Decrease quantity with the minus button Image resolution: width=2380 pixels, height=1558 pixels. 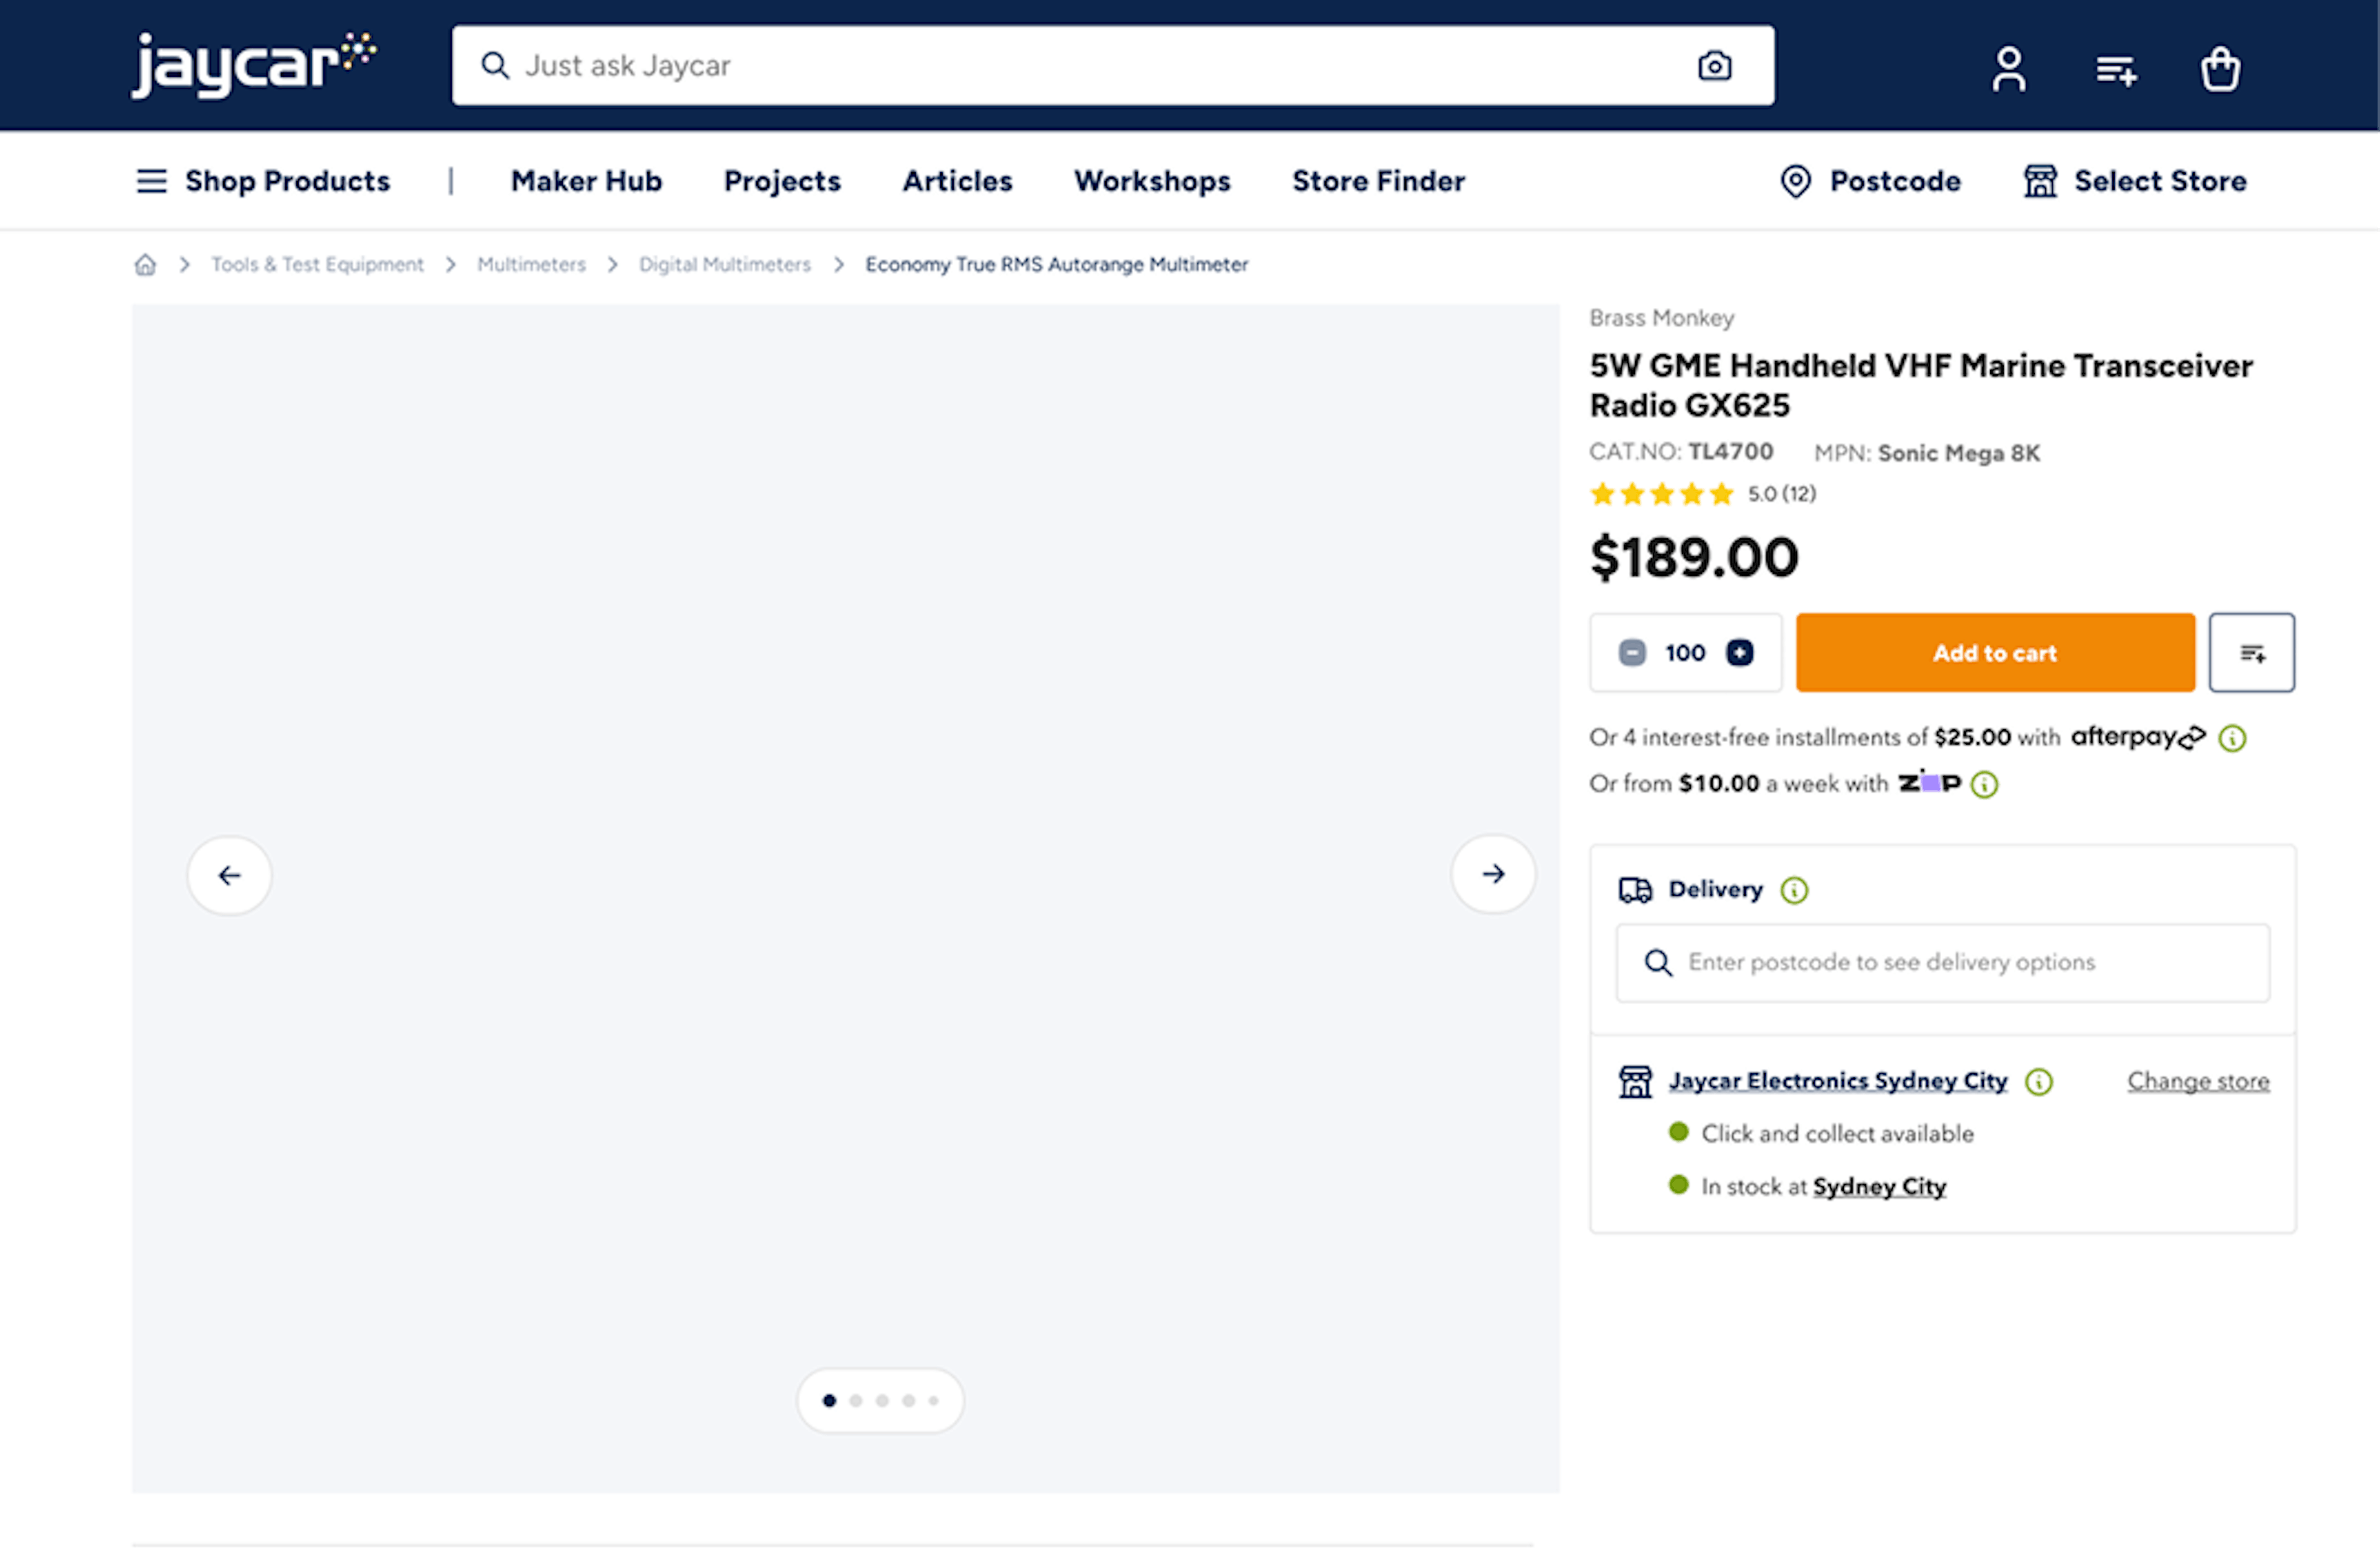click(x=1632, y=652)
